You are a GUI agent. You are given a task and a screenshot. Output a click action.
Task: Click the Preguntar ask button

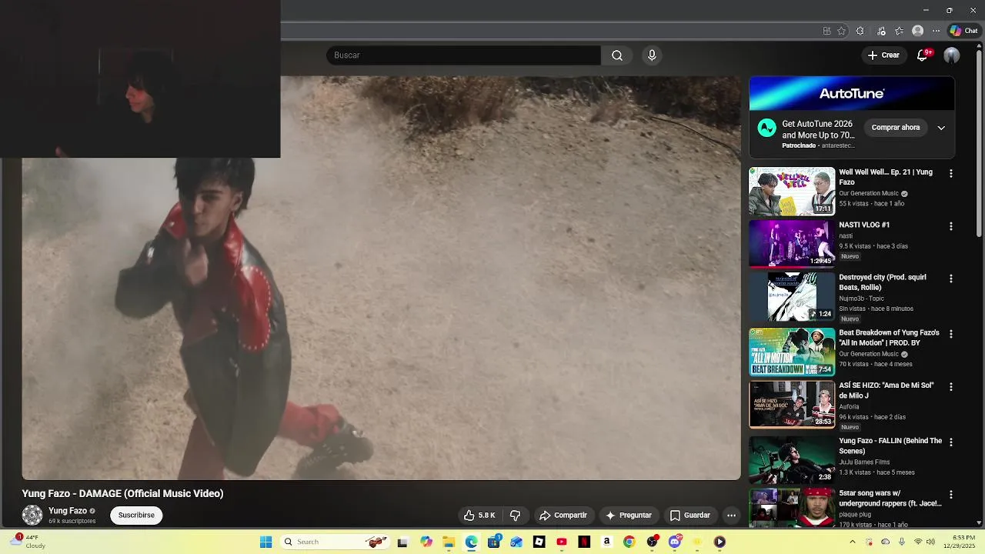click(629, 516)
